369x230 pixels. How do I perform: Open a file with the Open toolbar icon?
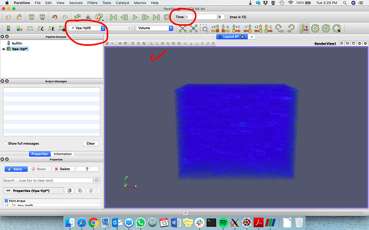point(9,17)
